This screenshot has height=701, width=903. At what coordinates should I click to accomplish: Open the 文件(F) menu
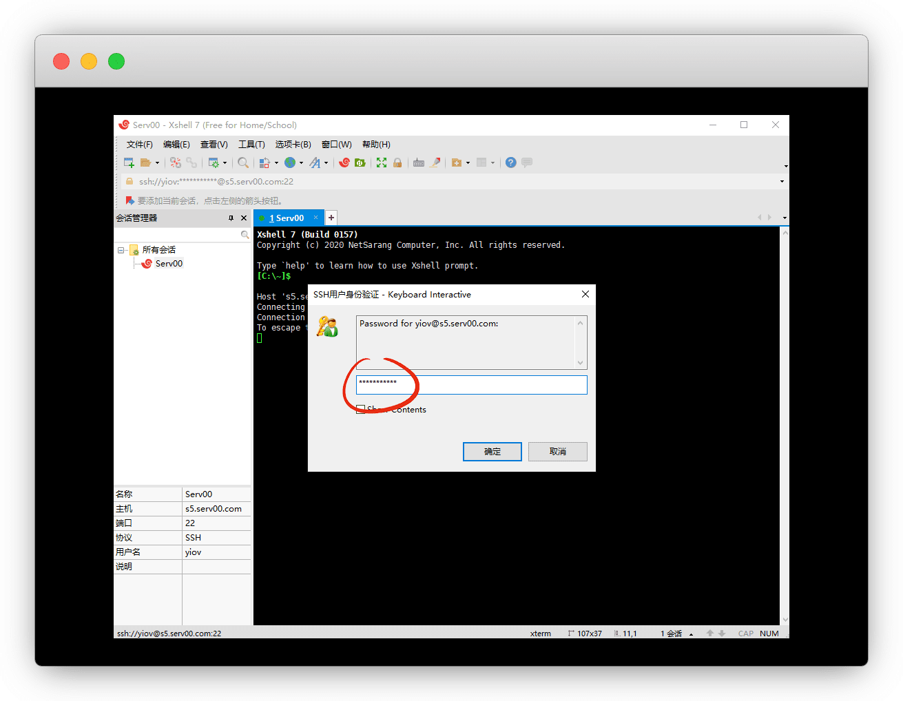(x=139, y=145)
